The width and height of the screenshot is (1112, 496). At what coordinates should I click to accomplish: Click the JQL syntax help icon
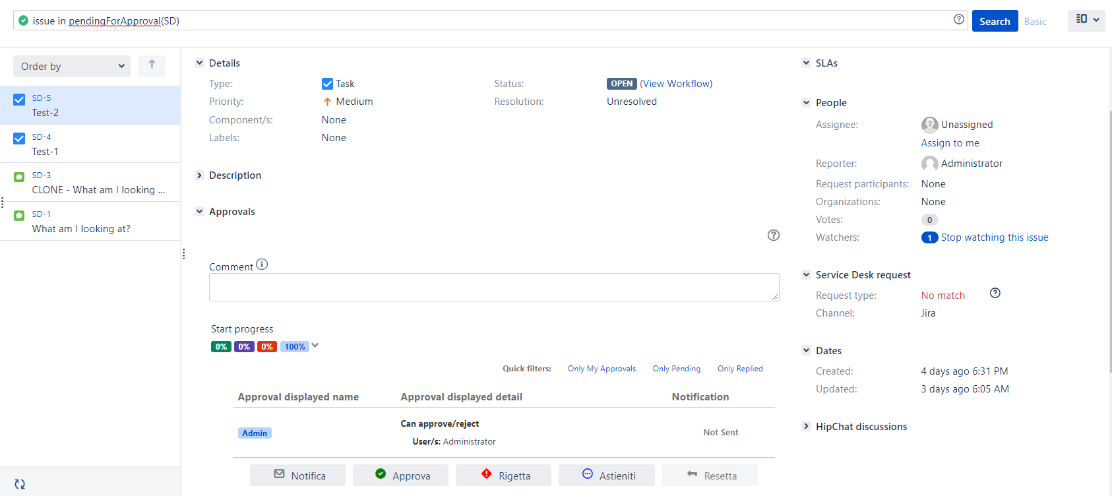point(958,20)
